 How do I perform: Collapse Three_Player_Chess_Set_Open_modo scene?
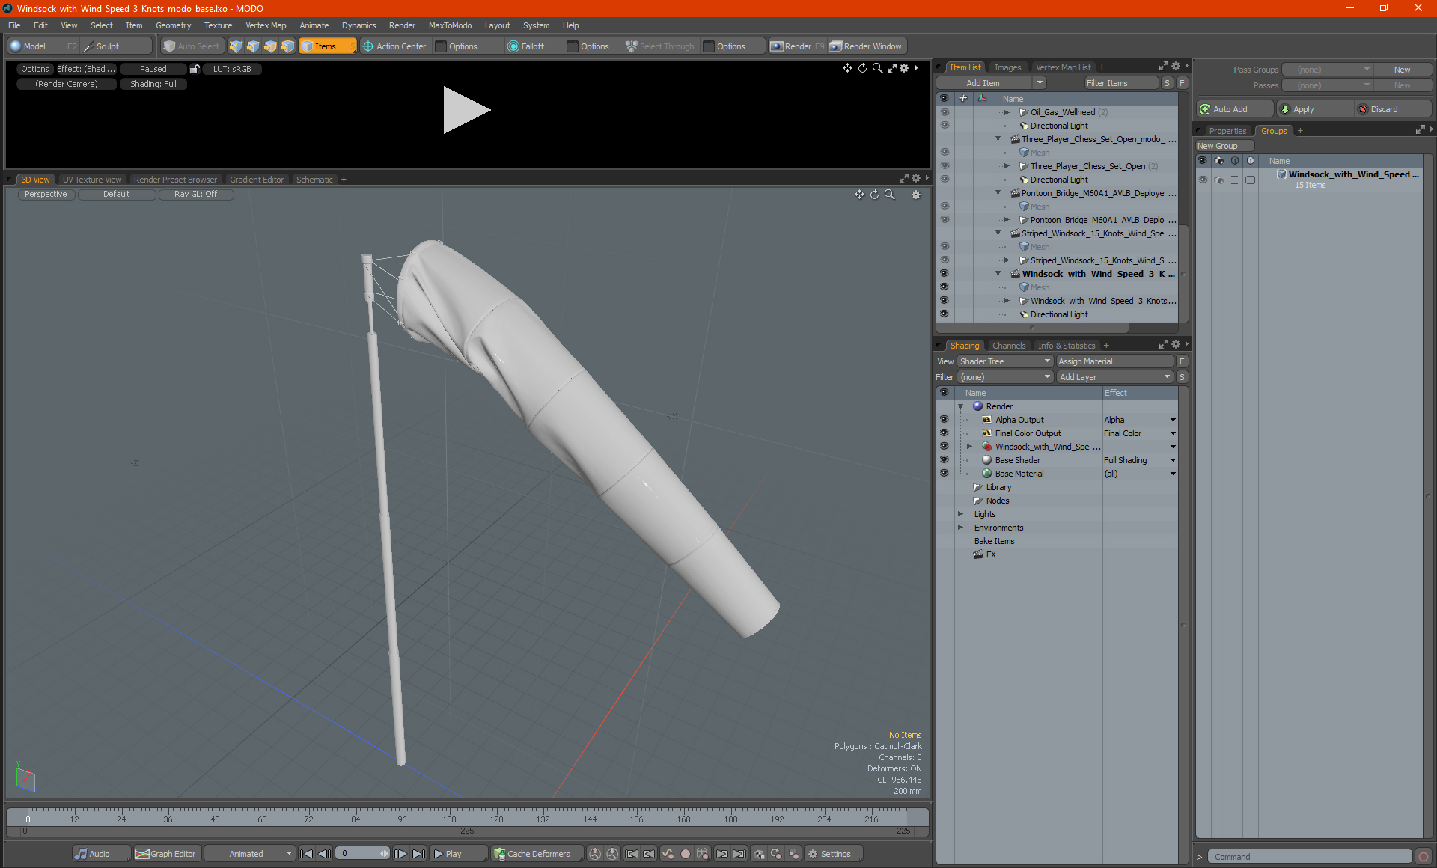point(998,139)
